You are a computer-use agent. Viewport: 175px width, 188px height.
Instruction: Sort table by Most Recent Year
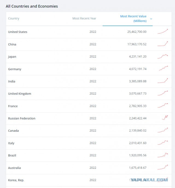[x=84, y=18]
